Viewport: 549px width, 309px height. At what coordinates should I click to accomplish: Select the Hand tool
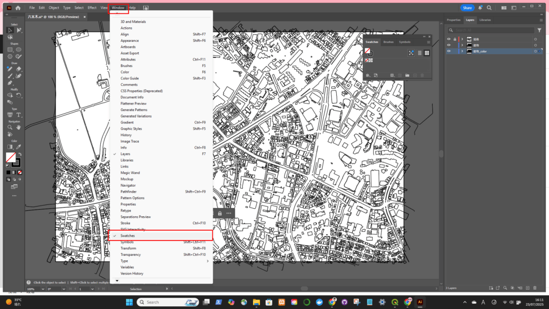(x=19, y=127)
